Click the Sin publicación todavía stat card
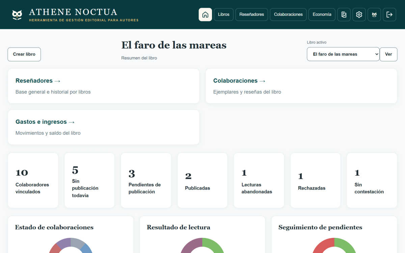The image size is (405, 253). tap(89, 180)
